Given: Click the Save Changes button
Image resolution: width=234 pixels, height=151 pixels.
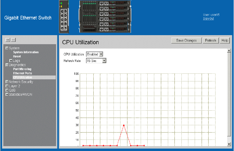Looking at the screenshot, I should click(186, 41).
